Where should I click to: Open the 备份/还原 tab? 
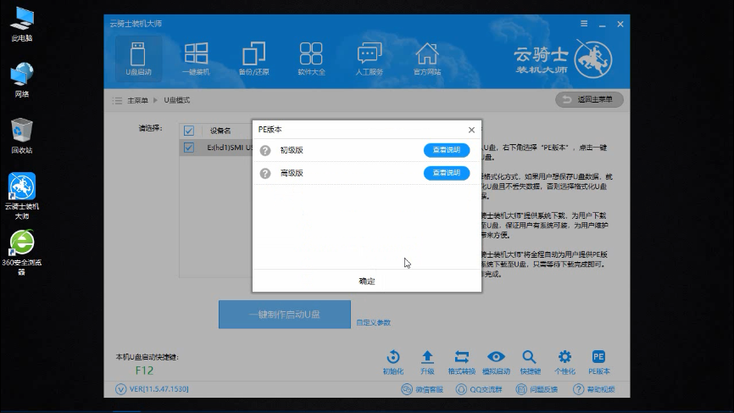[253, 59]
